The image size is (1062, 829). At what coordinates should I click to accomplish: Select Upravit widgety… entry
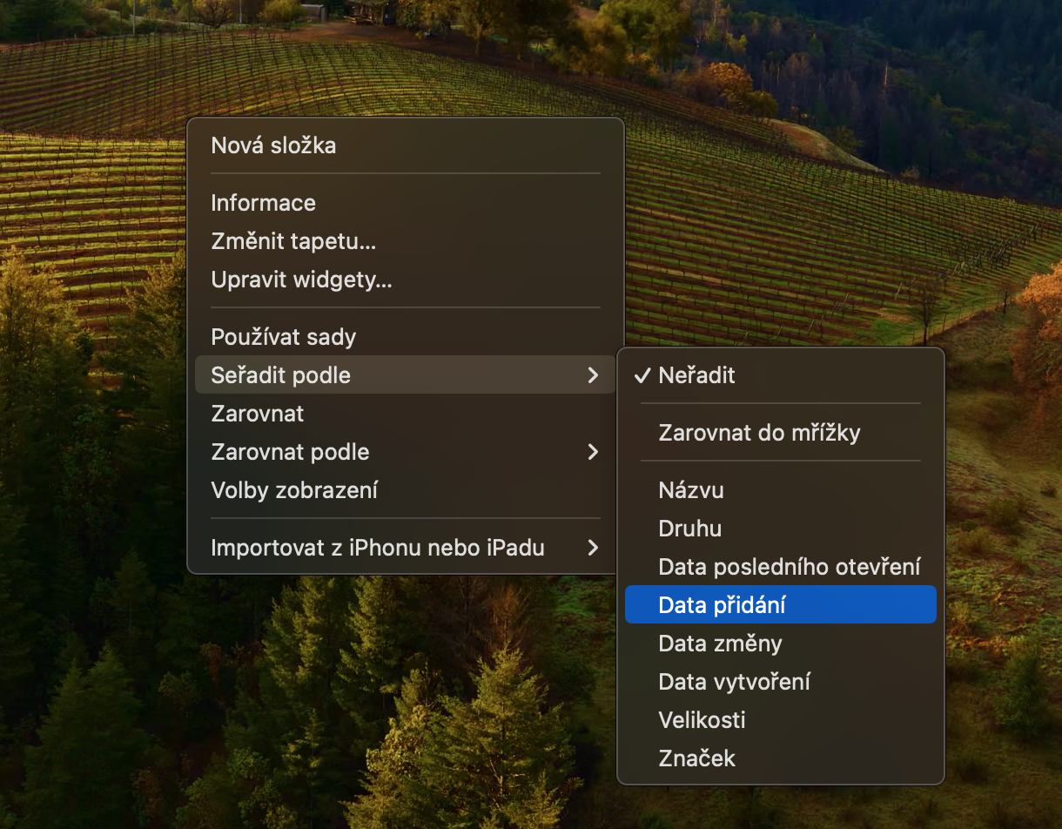pos(301,280)
